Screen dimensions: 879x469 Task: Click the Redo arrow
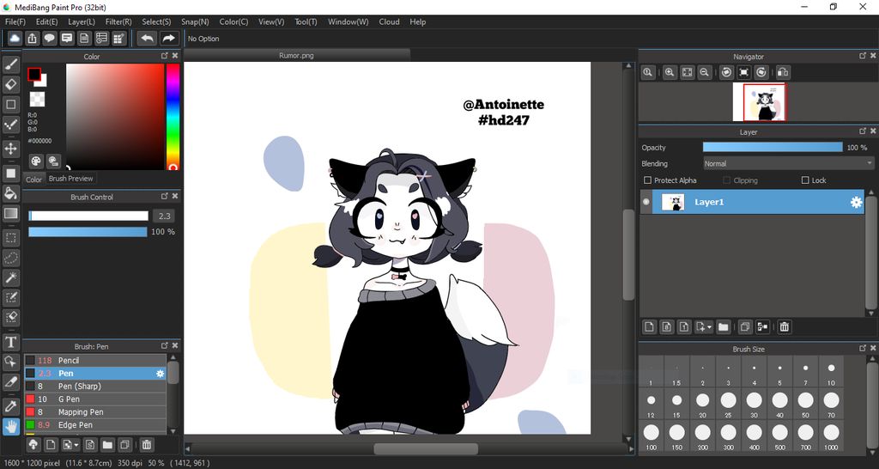coord(167,38)
